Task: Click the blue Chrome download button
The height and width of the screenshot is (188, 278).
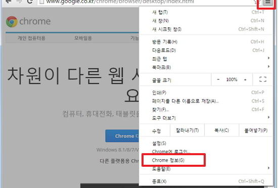Action: tap(122, 136)
